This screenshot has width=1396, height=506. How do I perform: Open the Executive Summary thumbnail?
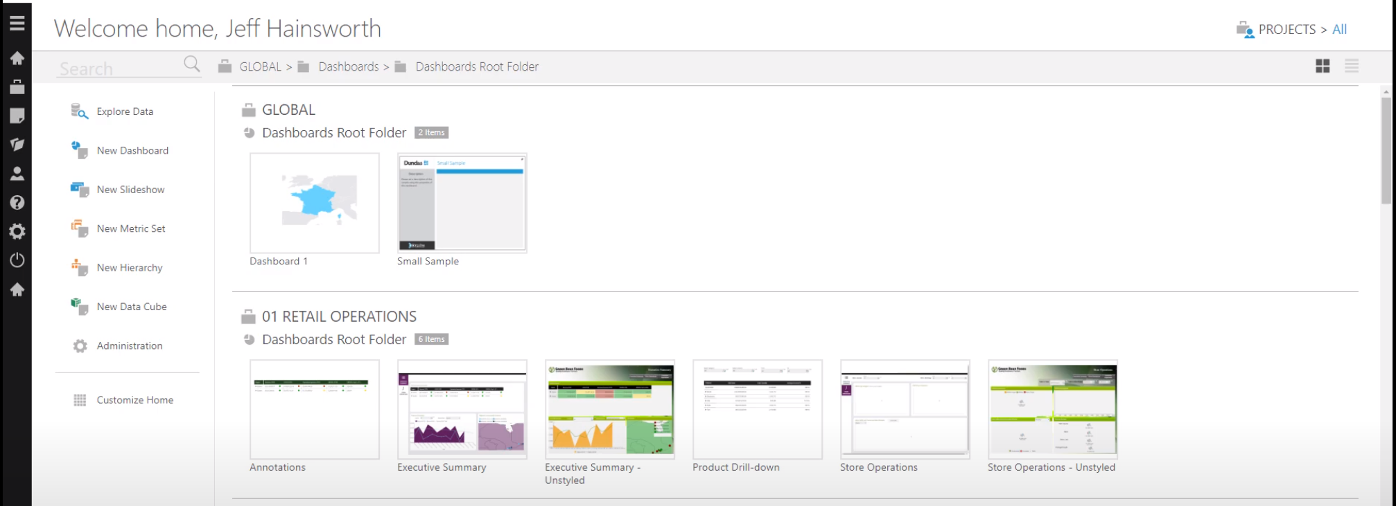[462, 409]
